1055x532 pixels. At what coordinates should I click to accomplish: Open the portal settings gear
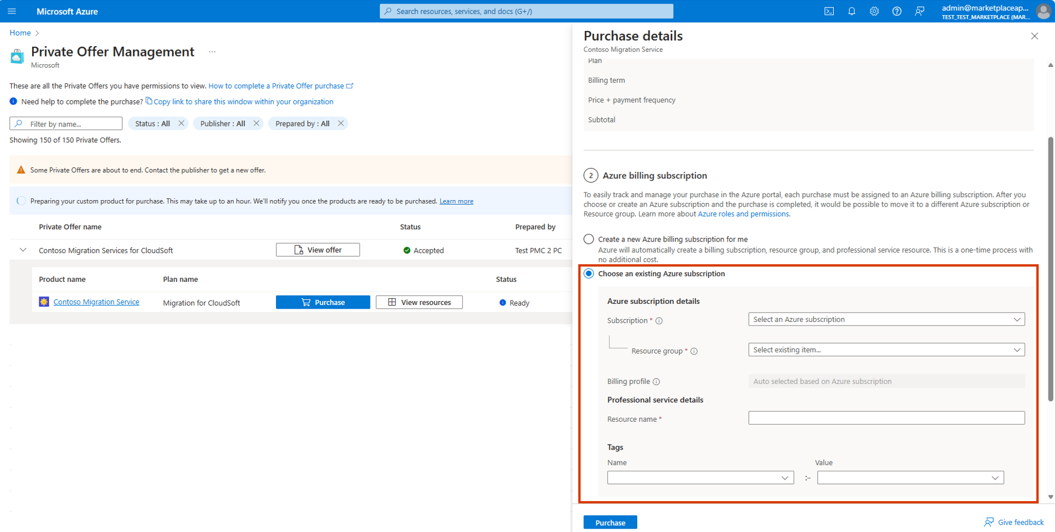[x=874, y=11]
